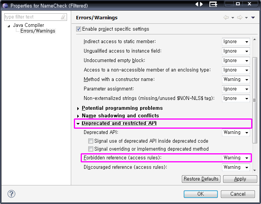Click the Parameter assignment label

[x=108, y=89]
